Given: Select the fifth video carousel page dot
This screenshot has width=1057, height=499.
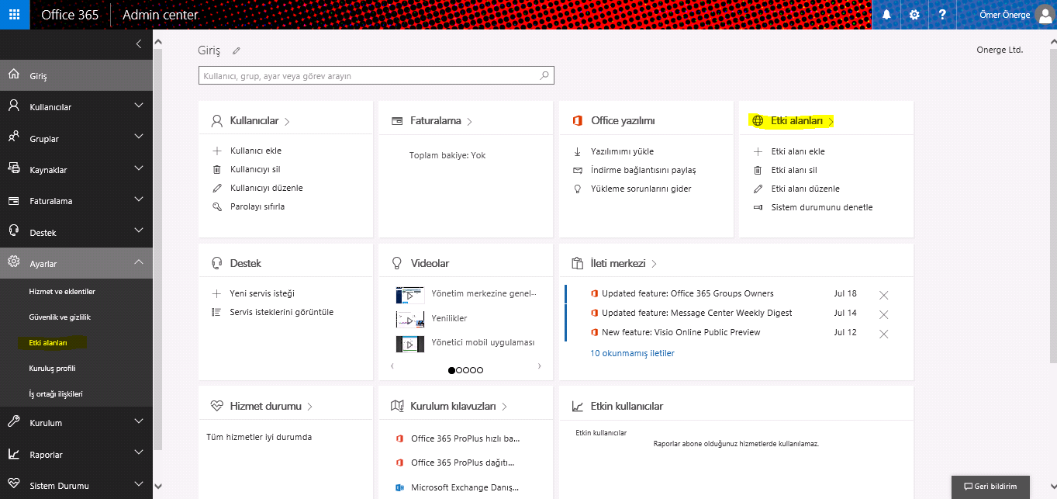Looking at the screenshot, I should [x=480, y=370].
